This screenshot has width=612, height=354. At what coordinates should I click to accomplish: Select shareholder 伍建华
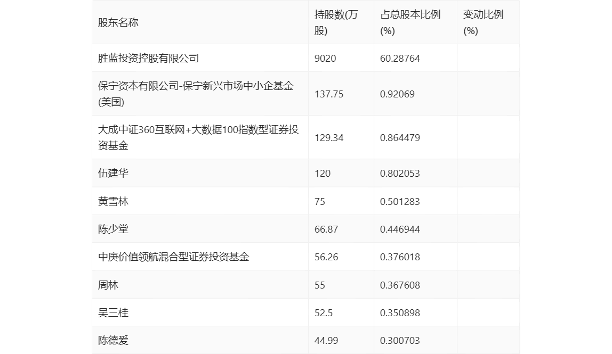click(113, 173)
